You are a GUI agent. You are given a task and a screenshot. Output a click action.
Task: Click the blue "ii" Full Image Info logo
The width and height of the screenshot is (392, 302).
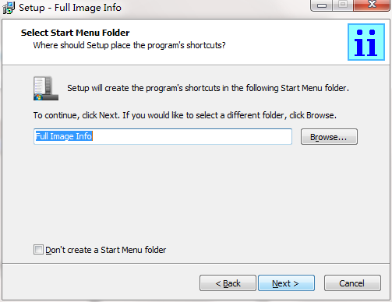click(x=366, y=42)
